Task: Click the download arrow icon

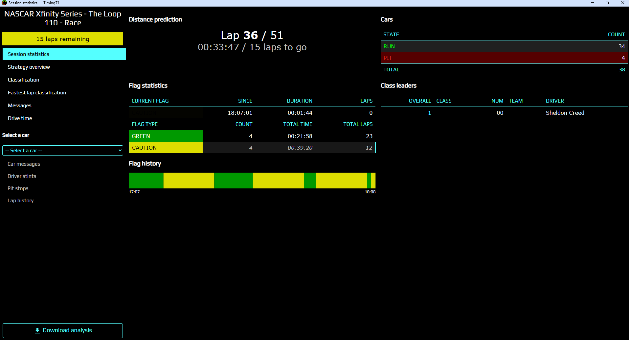Action: (37, 330)
